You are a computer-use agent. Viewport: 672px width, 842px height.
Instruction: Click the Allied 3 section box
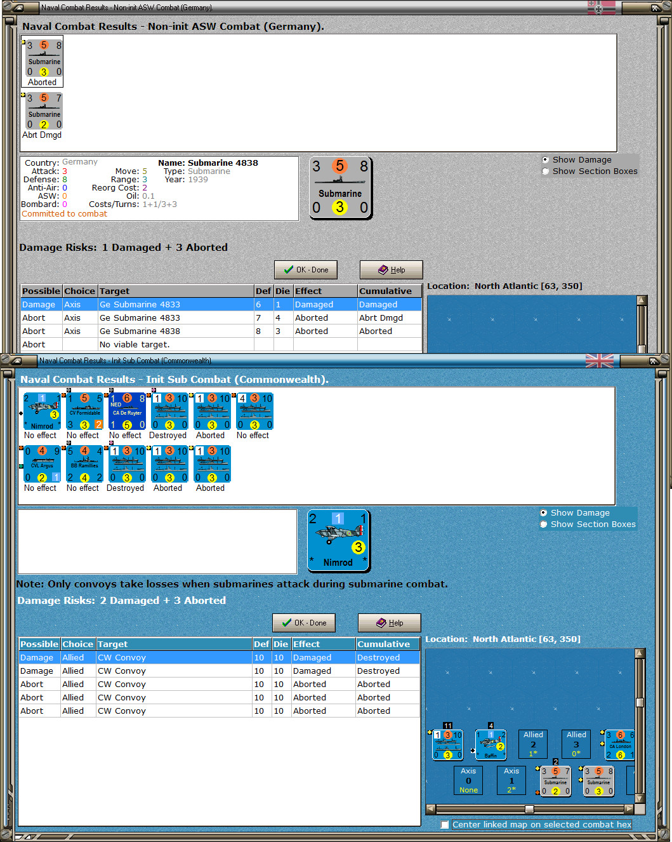click(576, 744)
